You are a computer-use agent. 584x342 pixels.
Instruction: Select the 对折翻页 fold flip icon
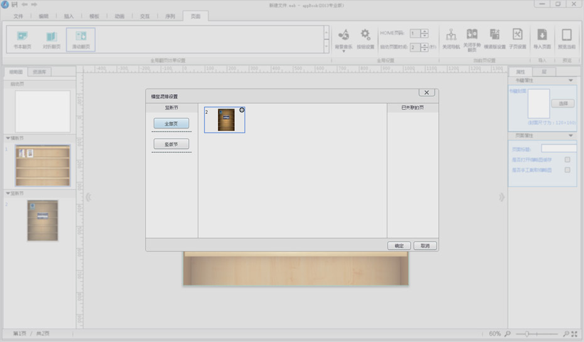(x=51, y=36)
